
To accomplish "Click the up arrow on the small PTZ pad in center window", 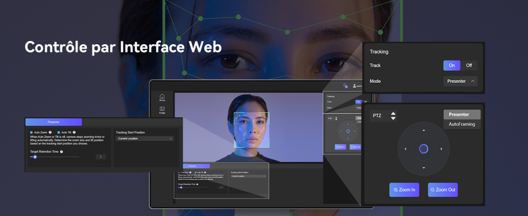I will (x=348, y=124).
